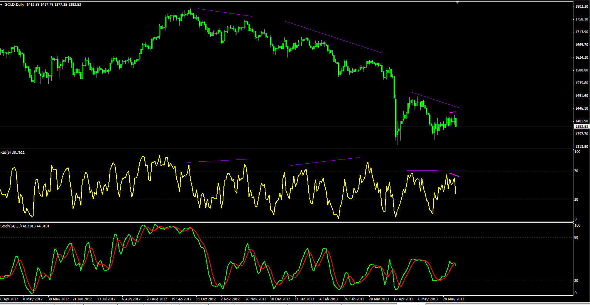
Task: Click the 21 Jun 2012 date label
Action: pyautogui.click(x=82, y=299)
